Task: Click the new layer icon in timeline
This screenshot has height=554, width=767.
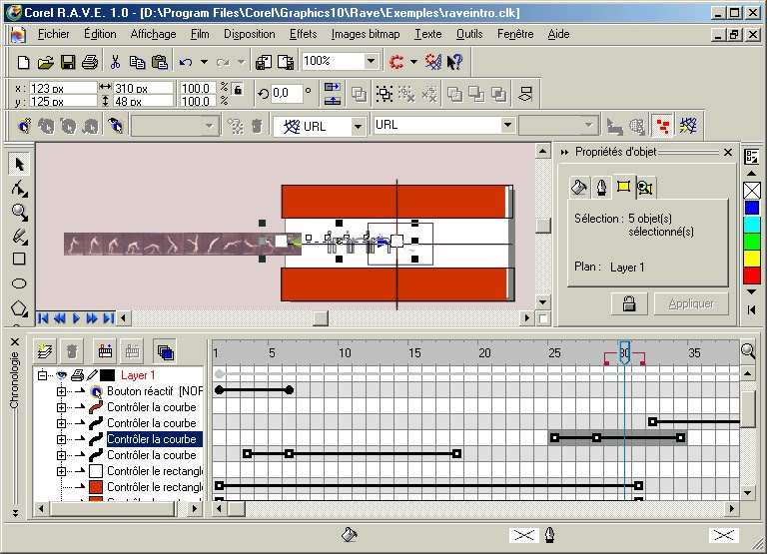Action: pyautogui.click(x=45, y=351)
